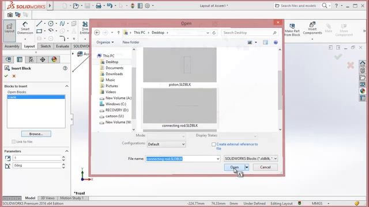The width and height of the screenshot is (369, 207).
Task: Switch to the Assembly ribbon tab
Action: (x=12, y=46)
